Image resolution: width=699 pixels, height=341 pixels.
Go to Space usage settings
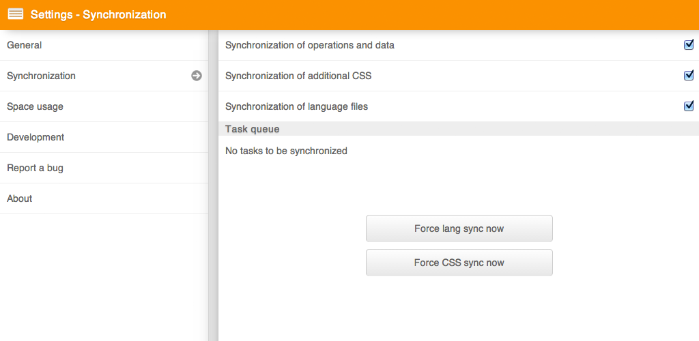104,106
